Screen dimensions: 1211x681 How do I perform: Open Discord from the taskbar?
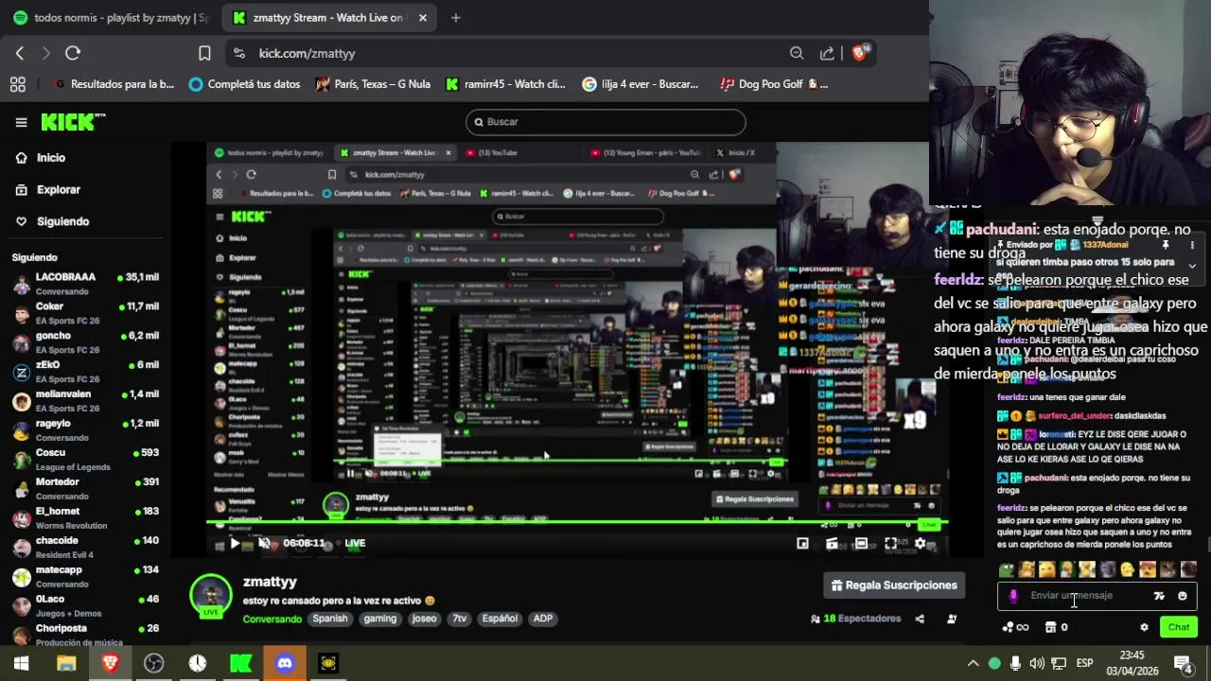tap(285, 664)
